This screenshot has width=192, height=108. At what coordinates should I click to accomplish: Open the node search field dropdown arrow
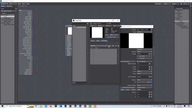[16, 9]
